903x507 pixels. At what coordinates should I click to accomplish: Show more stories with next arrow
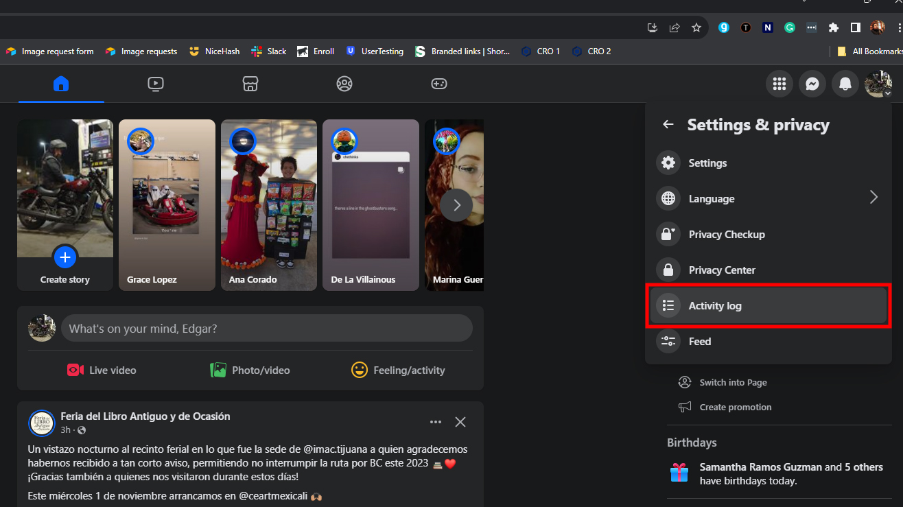(456, 205)
